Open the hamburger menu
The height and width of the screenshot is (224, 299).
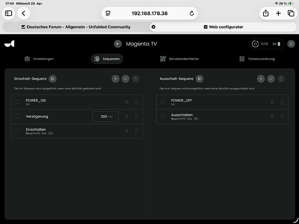coord(291,44)
